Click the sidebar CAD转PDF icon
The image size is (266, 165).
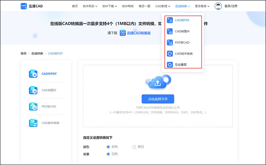point(33,74)
